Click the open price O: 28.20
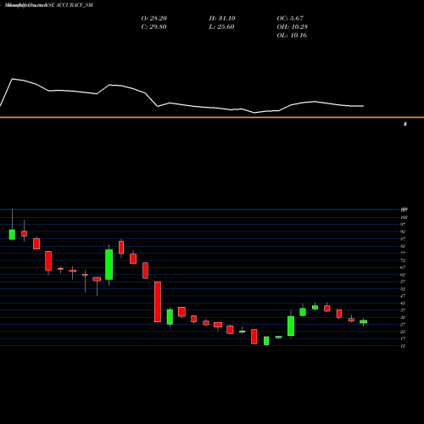Image resolution: width=424 pixels, height=424 pixels. point(154,19)
